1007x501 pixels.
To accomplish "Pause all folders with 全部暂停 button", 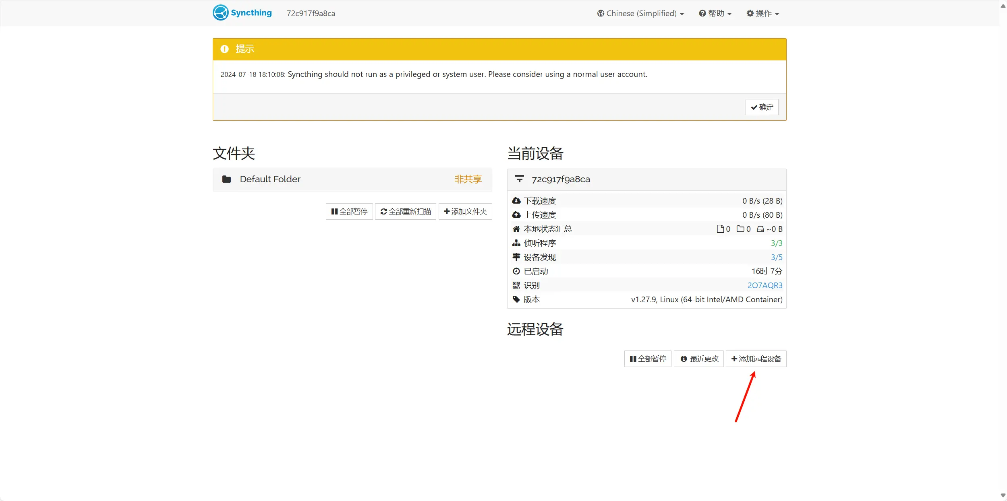I will coord(349,212).
